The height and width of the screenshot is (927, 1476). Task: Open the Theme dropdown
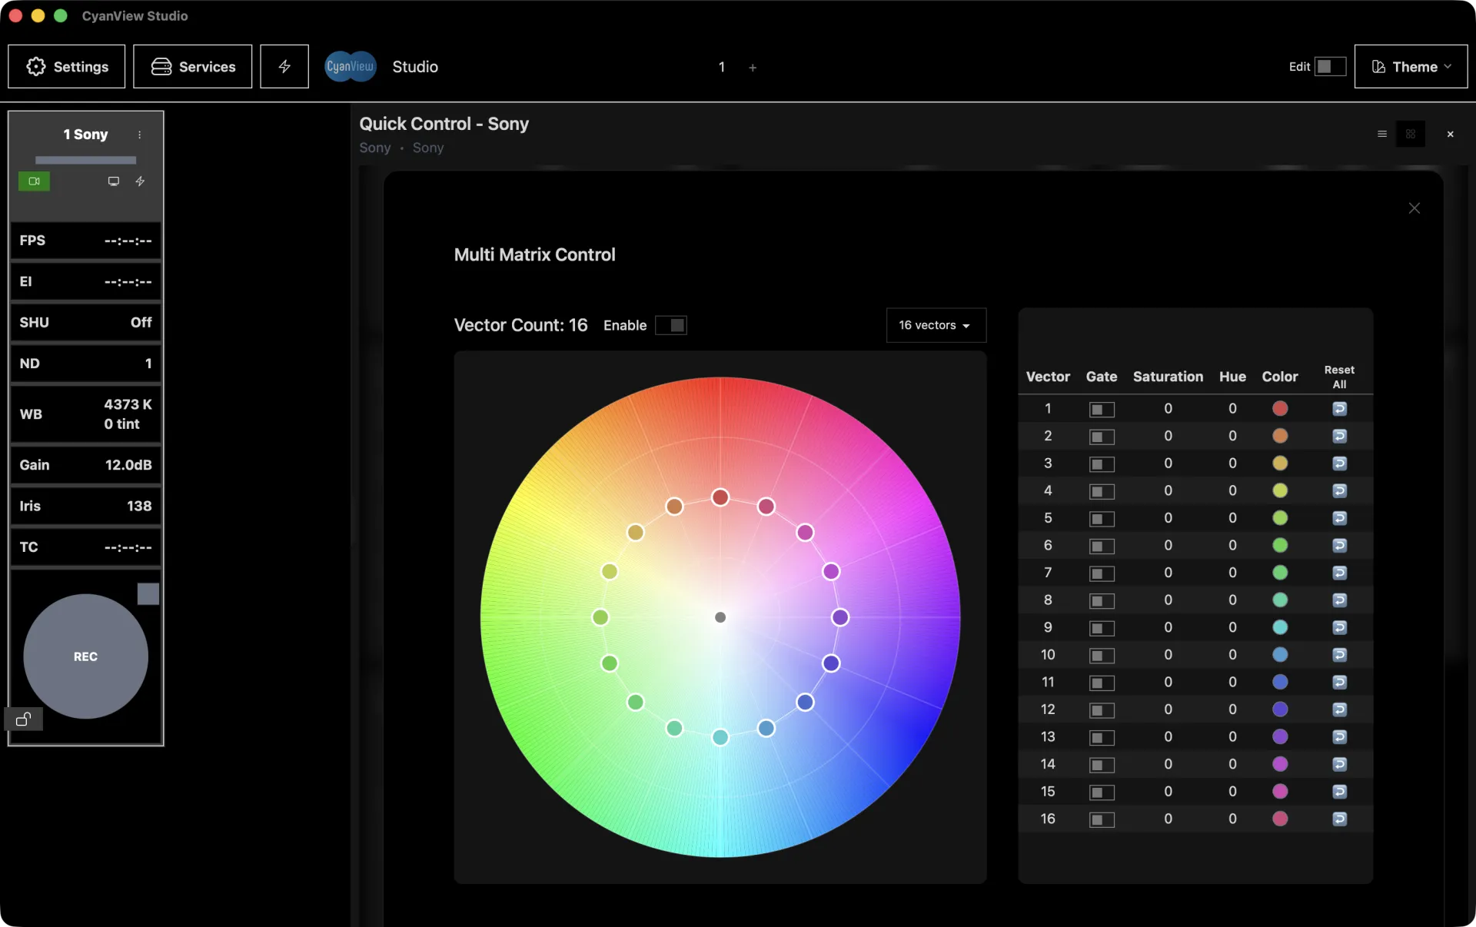pyautogui.click(x=1411, y=67)
